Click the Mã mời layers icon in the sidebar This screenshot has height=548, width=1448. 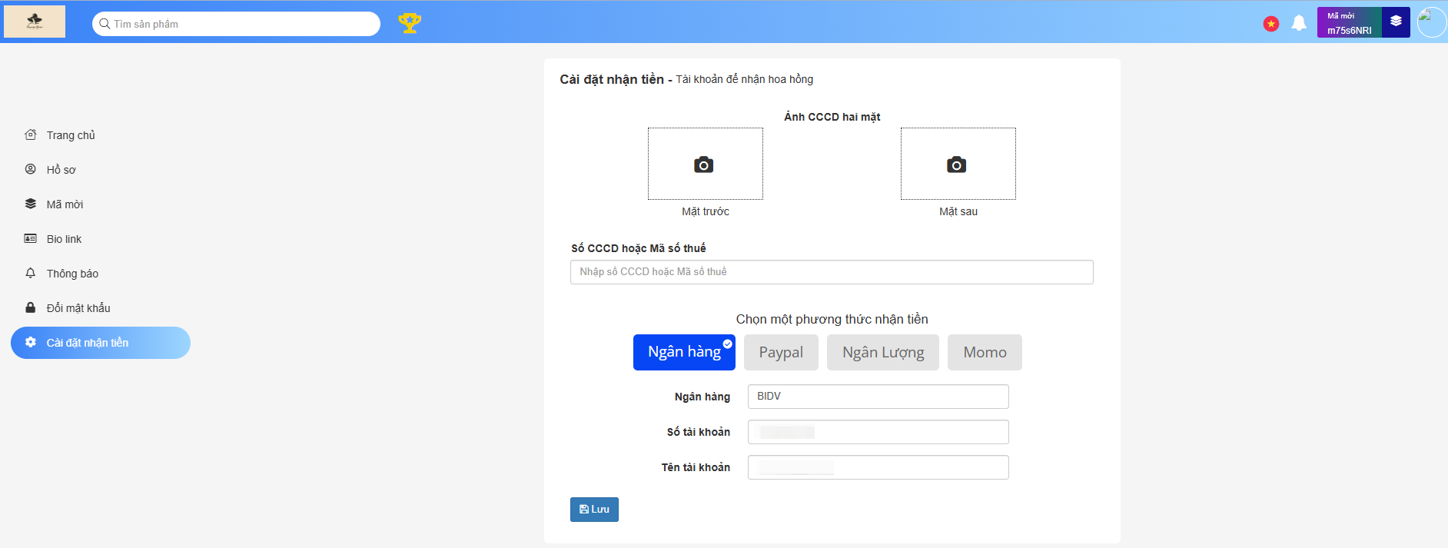point(31,204)
